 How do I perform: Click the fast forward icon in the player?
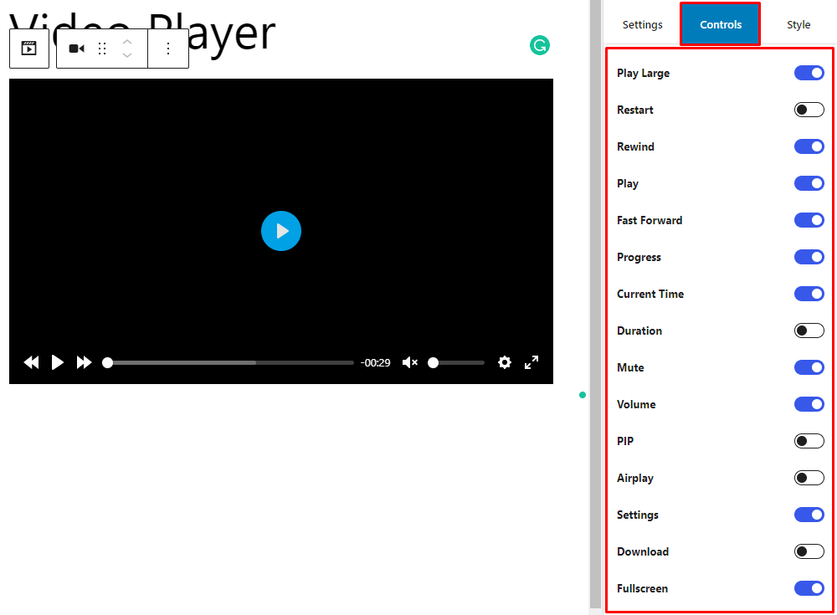tap(84, 362)
